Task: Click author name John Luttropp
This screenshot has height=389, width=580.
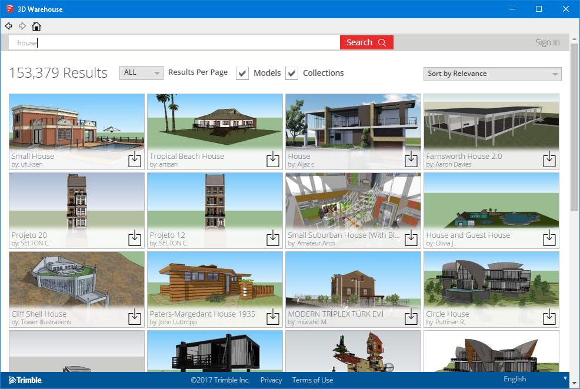Action: pyautogui.click(x=178, y=322)
